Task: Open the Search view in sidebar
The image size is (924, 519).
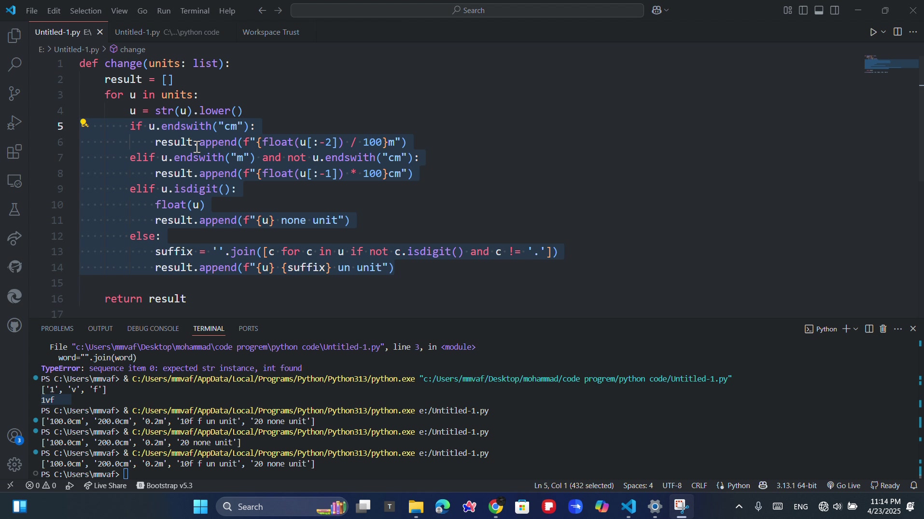Action: 15,65
